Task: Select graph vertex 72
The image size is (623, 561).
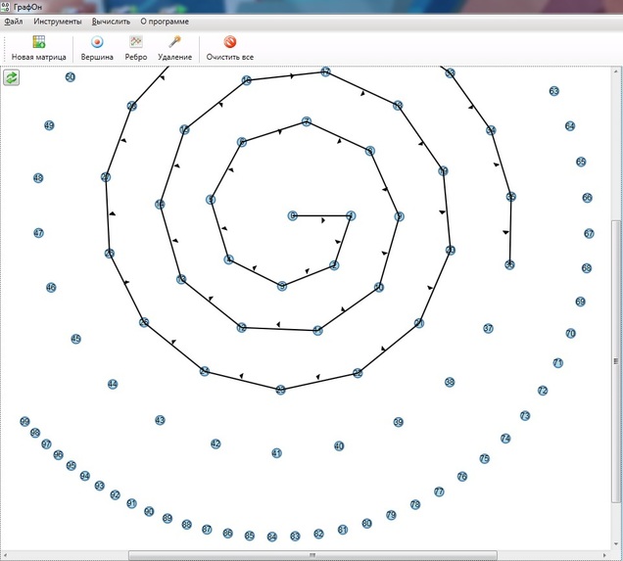Action: (543, 391)
